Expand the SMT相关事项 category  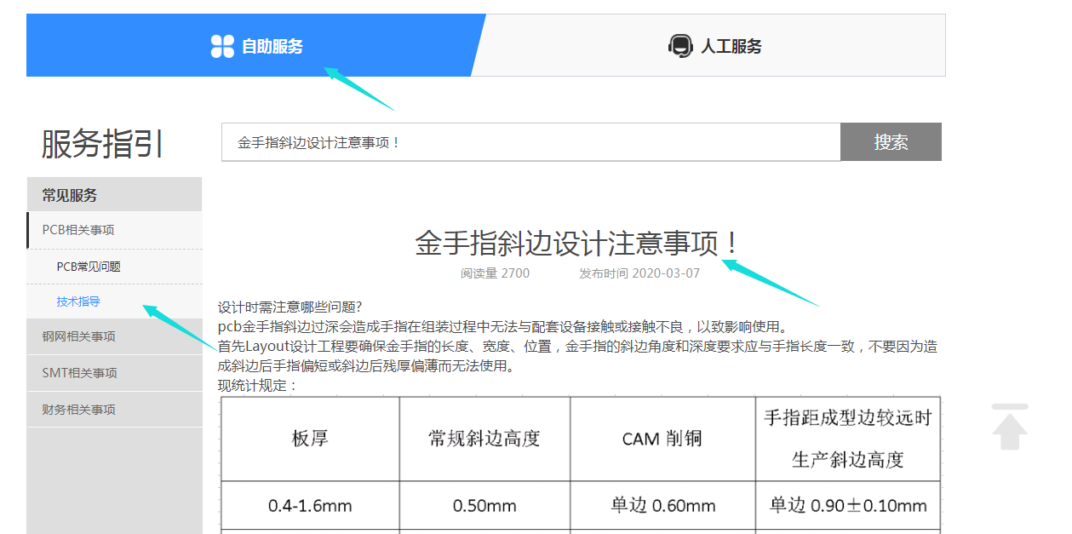coord(79,373)
